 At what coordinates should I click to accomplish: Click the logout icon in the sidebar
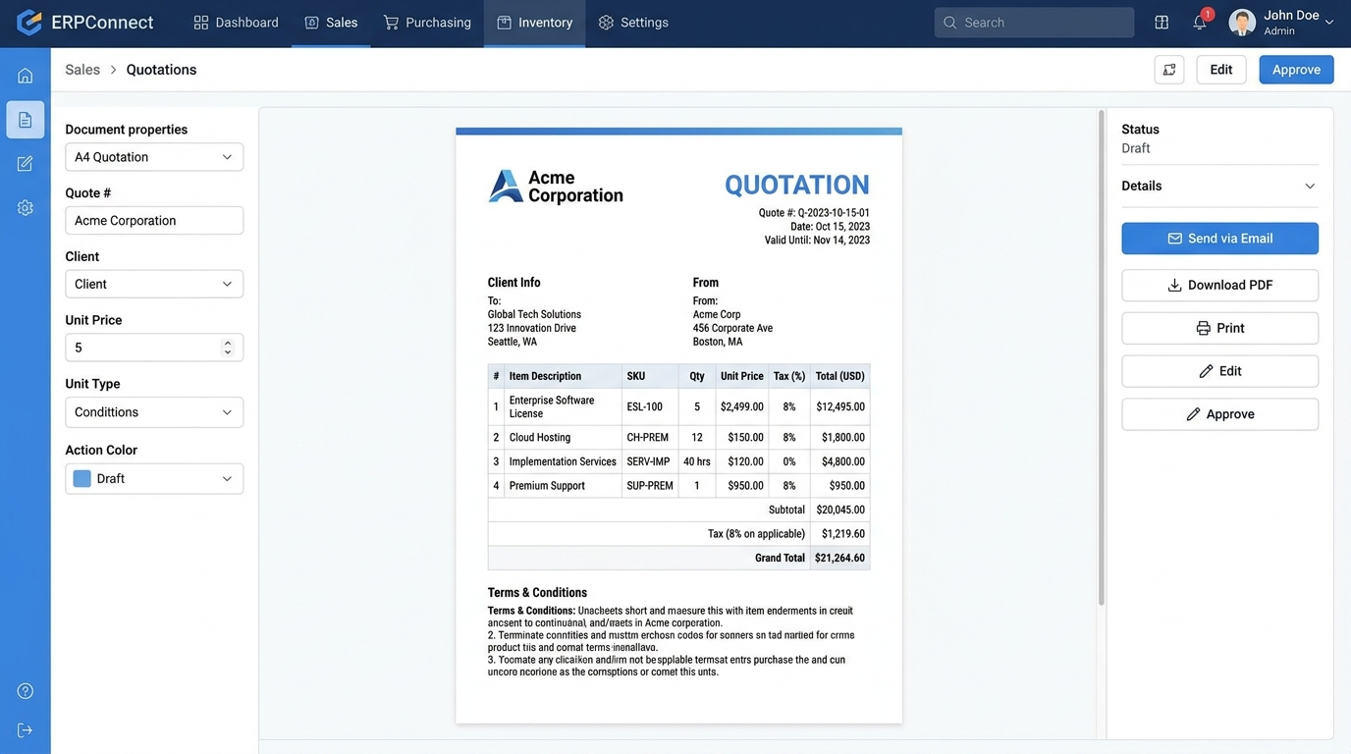pyautogui.click(x=26, y=730)
